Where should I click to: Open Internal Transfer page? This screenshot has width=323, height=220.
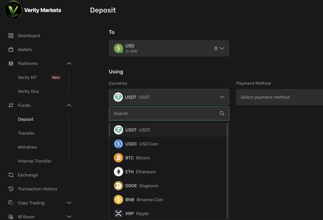click(34, 161)
